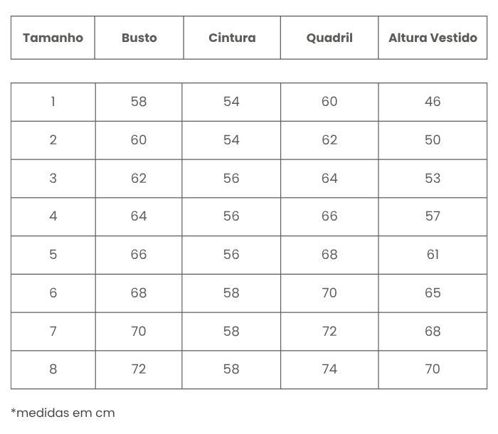498x434 pixels.
Task: Select the size 1 cell in Tamanho column
Action: coord(53,102)
